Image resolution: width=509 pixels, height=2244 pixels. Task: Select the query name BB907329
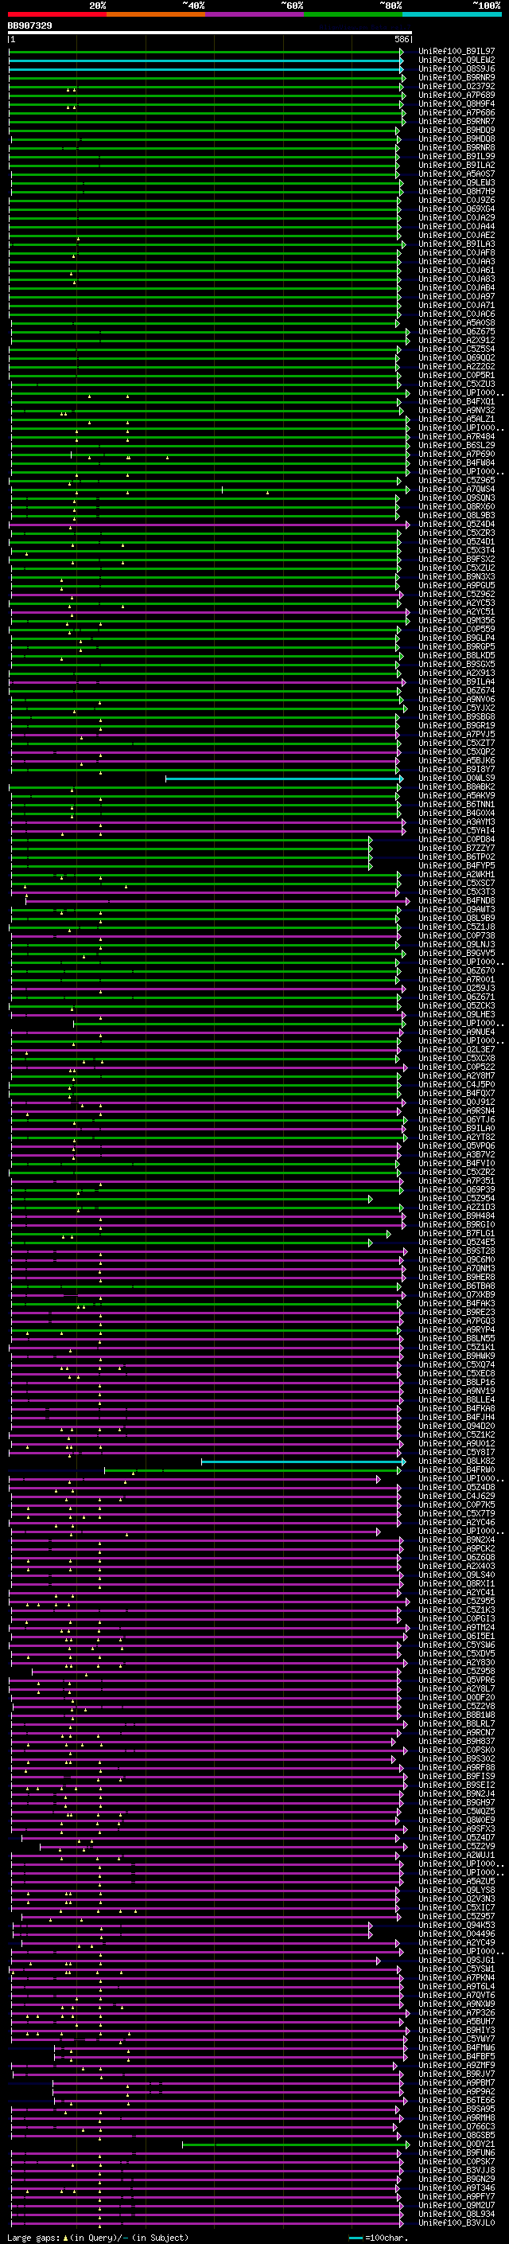point(29,26)
